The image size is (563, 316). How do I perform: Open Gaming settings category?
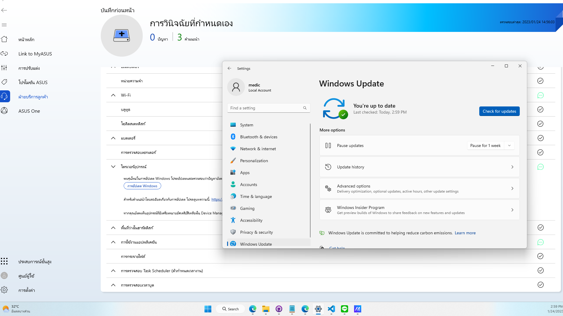[x=269, y=208]
